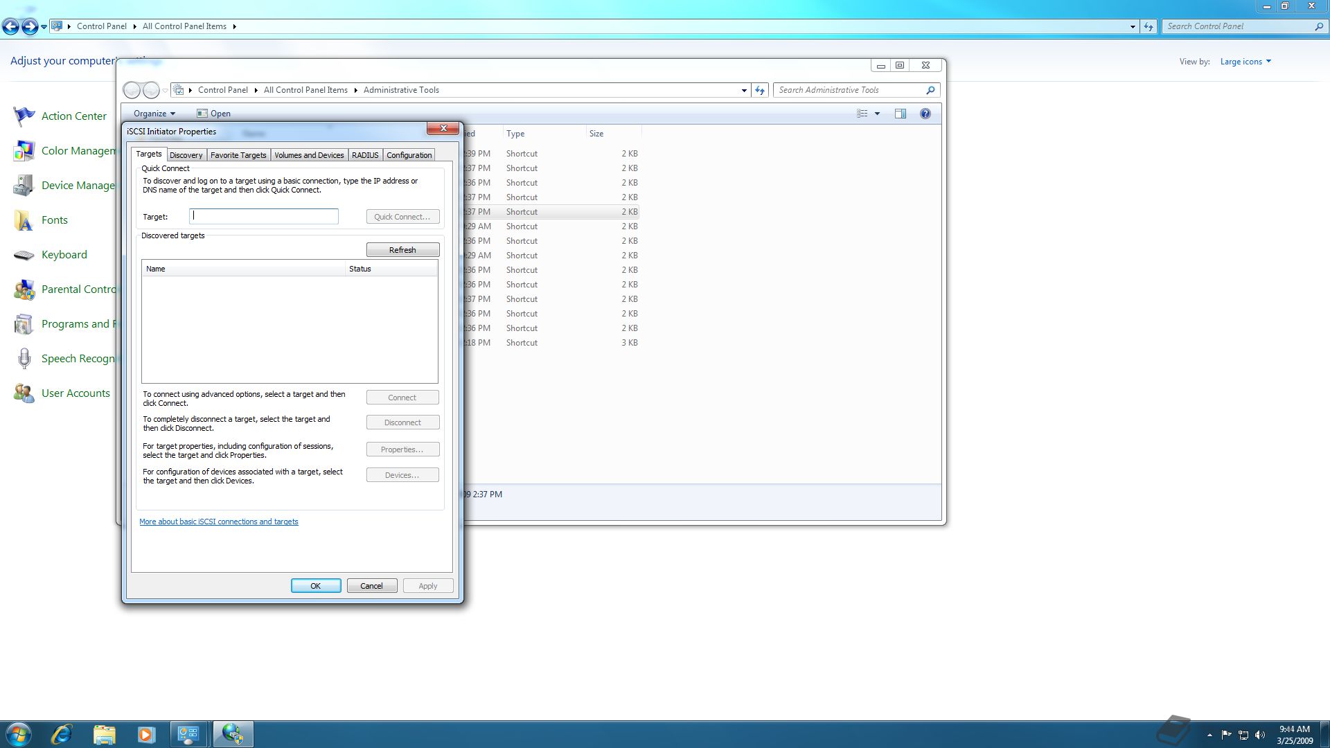Open Administrative Tools help icon
The height and width of the screenshot is (748, 1330).
tap(925, 114)
